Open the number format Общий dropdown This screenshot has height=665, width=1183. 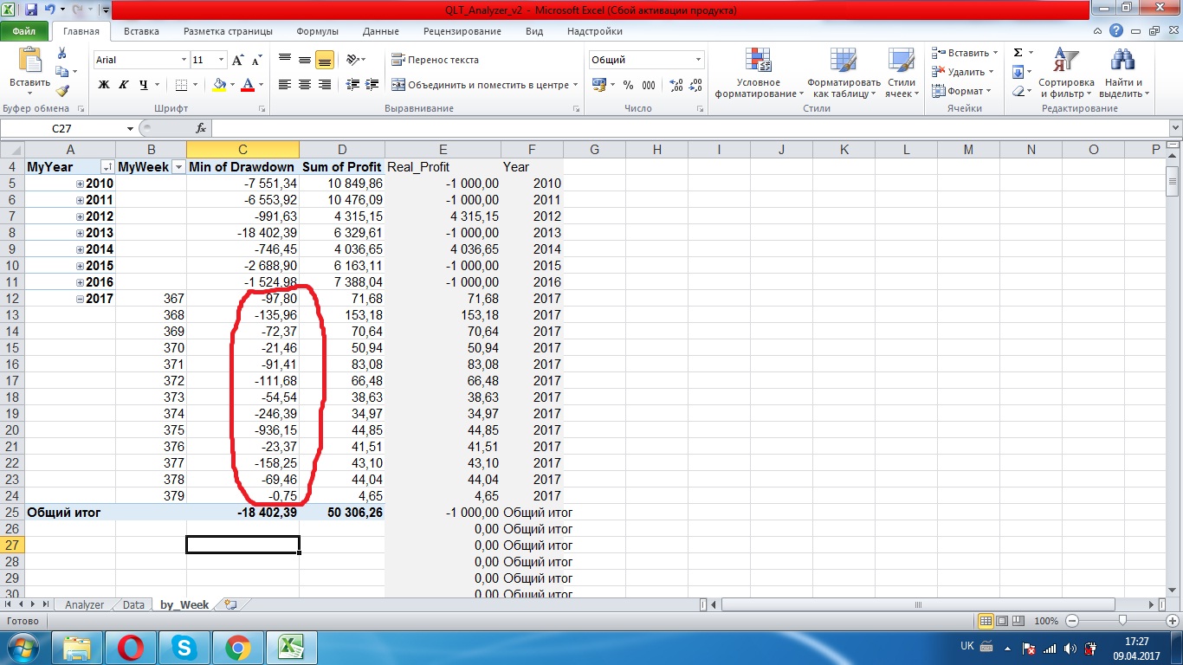698,60
